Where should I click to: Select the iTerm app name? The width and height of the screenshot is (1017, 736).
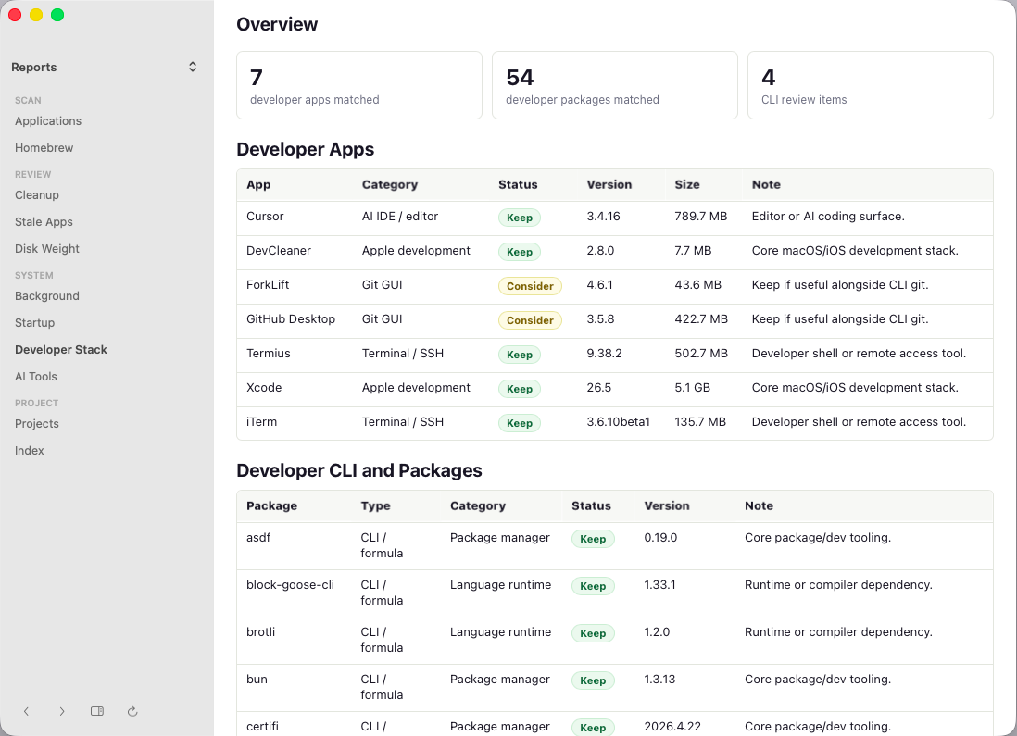(261, 422)
